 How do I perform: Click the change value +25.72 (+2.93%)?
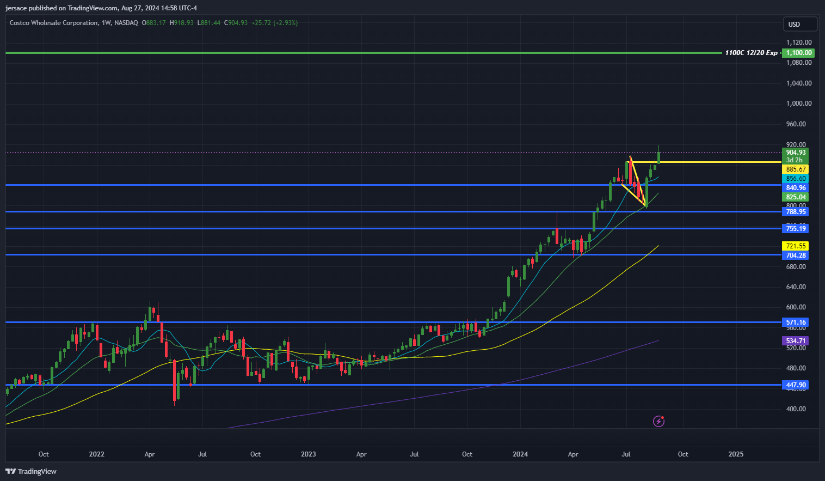coord(275,23)
